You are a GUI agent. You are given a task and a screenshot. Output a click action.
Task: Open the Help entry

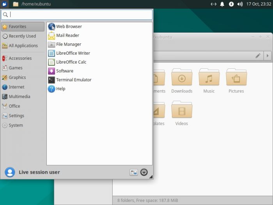pos(60,89)
